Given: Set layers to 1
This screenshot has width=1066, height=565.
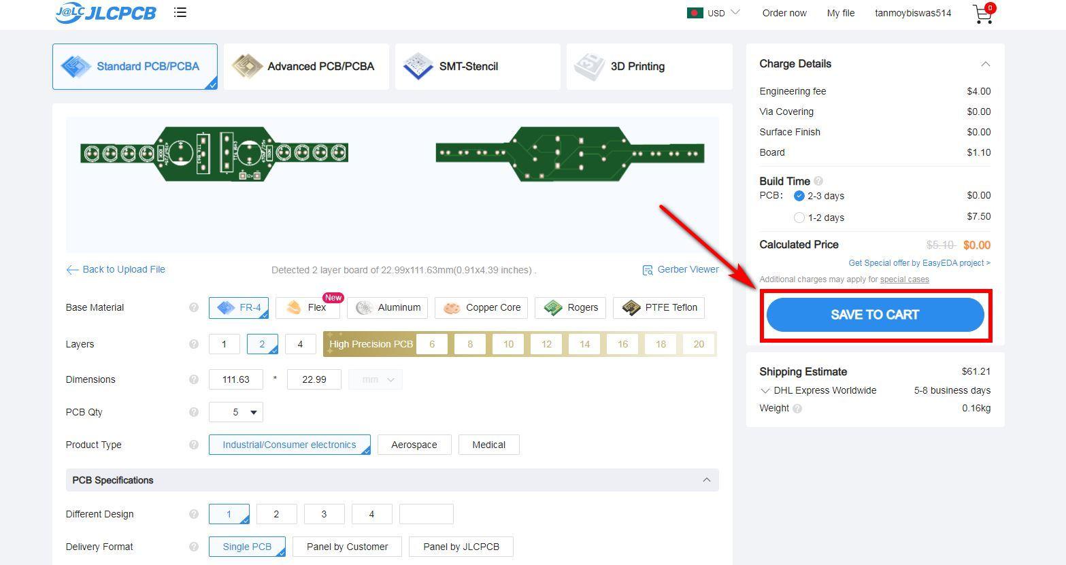Looking at the screenshot, I should click(224, 344).
